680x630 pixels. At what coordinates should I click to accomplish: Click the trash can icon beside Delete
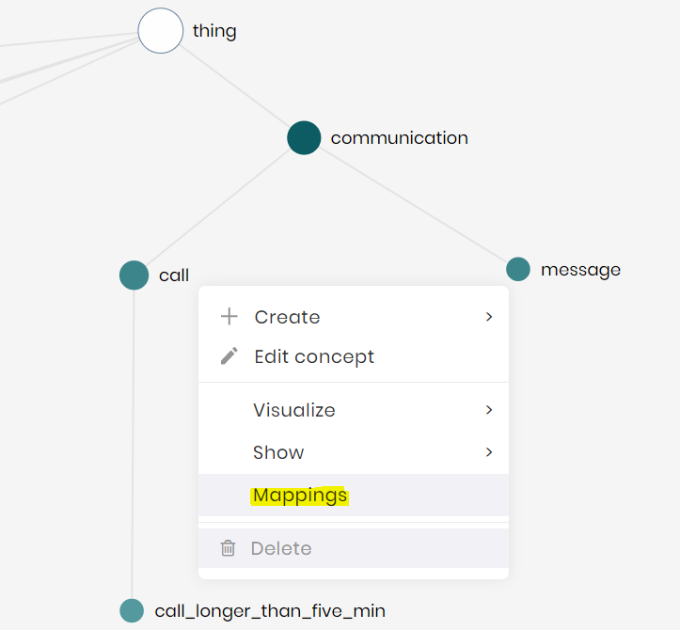pyautogui.click(x=228, y=548)
